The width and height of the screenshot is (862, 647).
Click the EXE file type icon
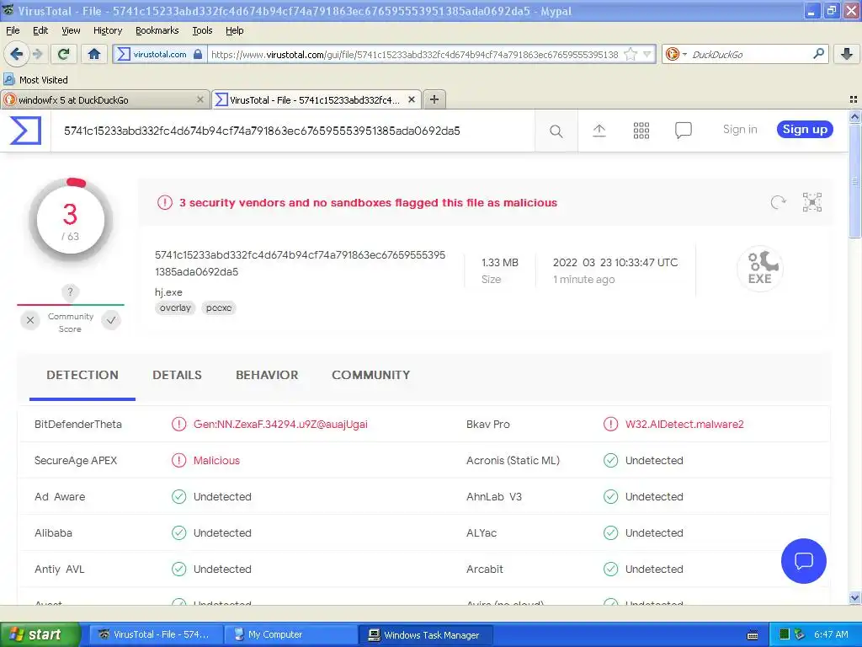click(760, 269)
